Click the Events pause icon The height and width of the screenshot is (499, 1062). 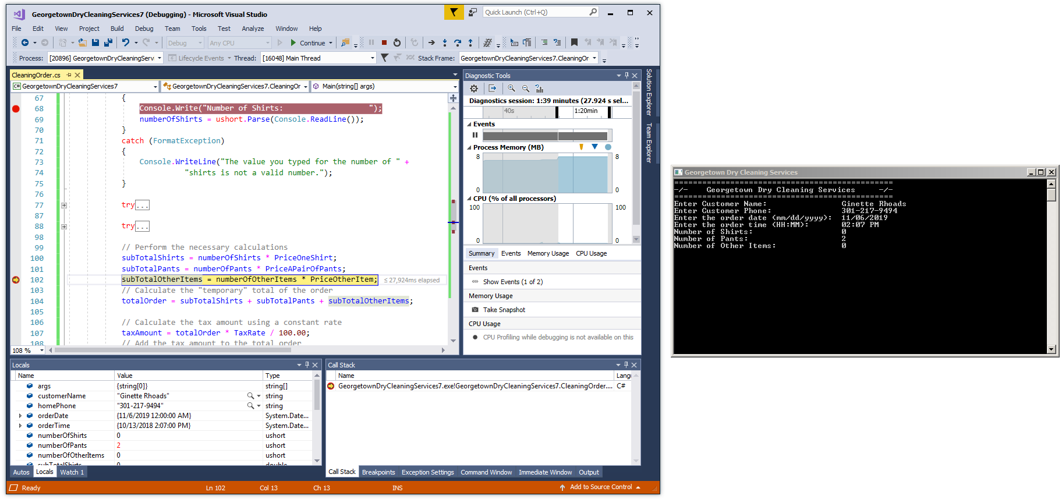(475, 135)
